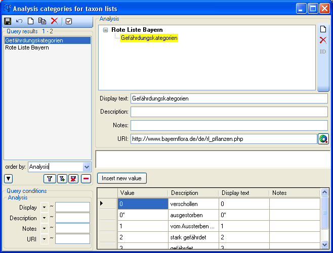This screenshot has width=333, height=253.
Task: Select Gefährdungskategorien in the Analysis tree
Action: pos(149,38)
